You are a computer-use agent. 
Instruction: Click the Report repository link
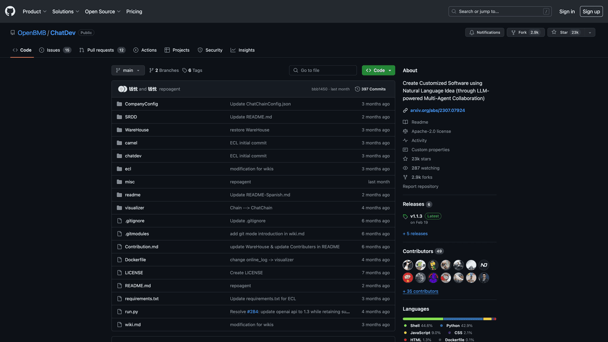pyautogui.click(x=420, y=187)
